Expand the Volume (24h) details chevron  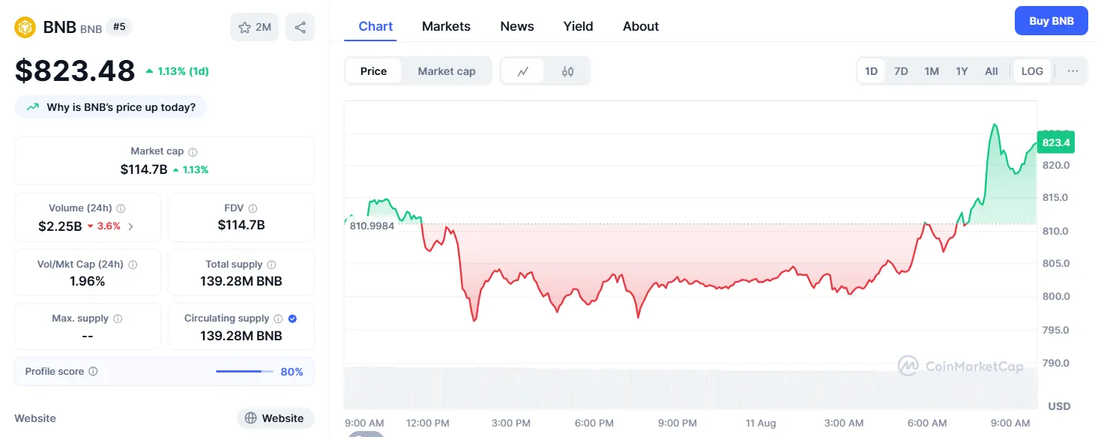131,226
